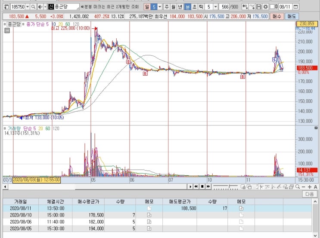This screenshot has height=238, width=320.
Task: Click the 매도평균가 column header
Action: (x=180, y=201)
